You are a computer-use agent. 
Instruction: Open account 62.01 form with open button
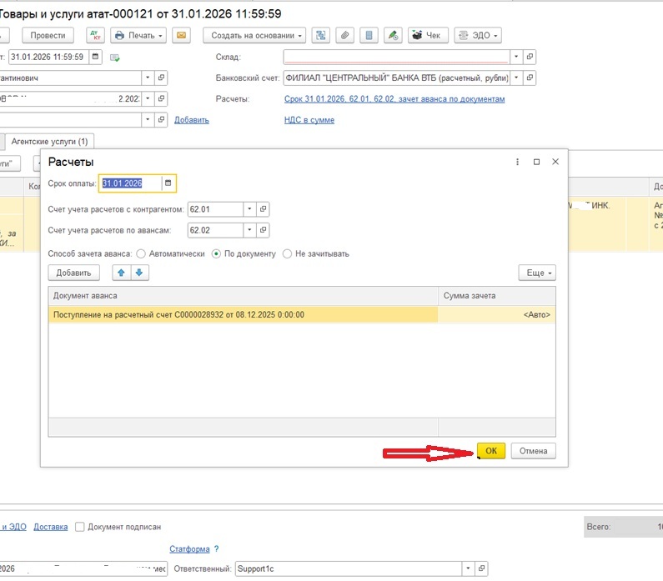pyautogui.click(x=262, y=208)
